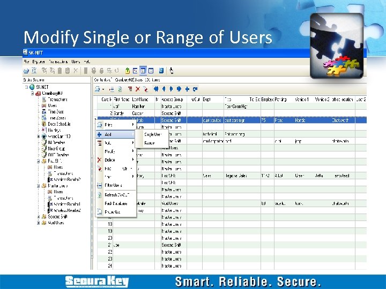Open the print icon's dropdown arrow in the users toolbar
Image resolution: width=386 pixels, height=289 pixels.
103,89
